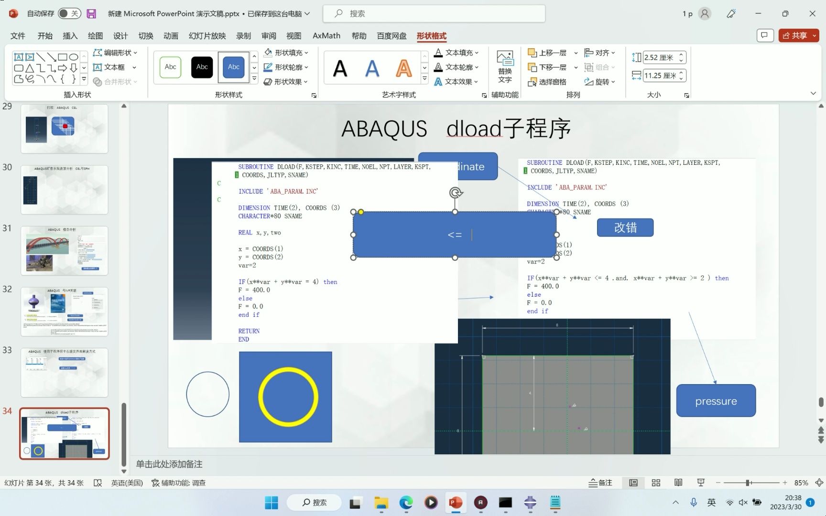Screen dimensions: 826x516
Task: Click the Save icon in title bar
Action: click(91, 14)
